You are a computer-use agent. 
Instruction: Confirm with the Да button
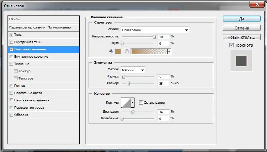click(242, 19)
